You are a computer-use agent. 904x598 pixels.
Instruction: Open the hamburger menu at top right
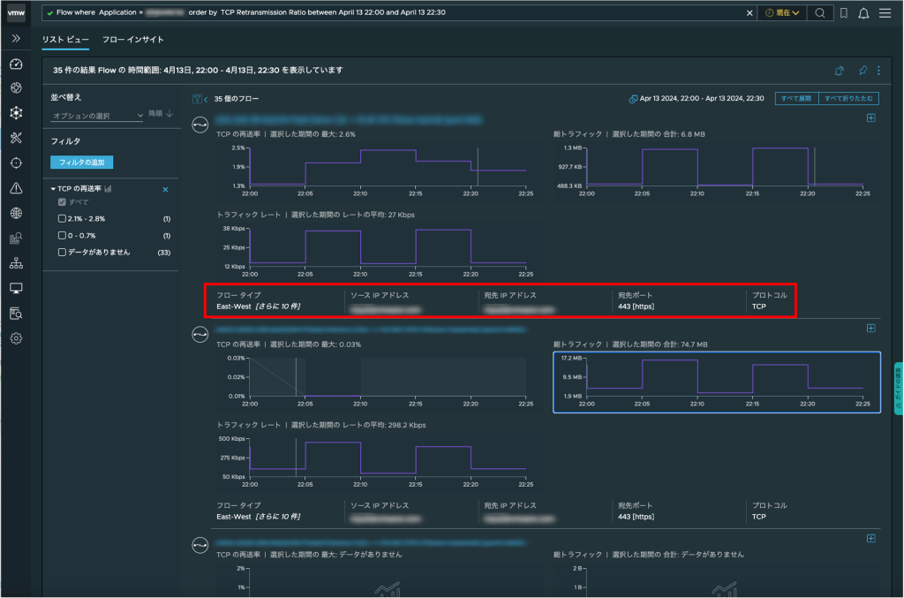point(885,13)
